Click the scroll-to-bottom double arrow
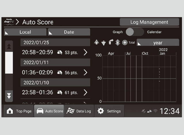Image resolution: width=184 pixels, height=135 pixels. coord(9,96)
